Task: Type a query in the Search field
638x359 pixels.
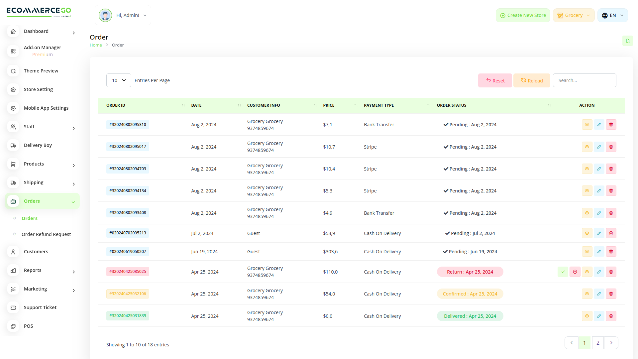Action: (x=585, y=80)
